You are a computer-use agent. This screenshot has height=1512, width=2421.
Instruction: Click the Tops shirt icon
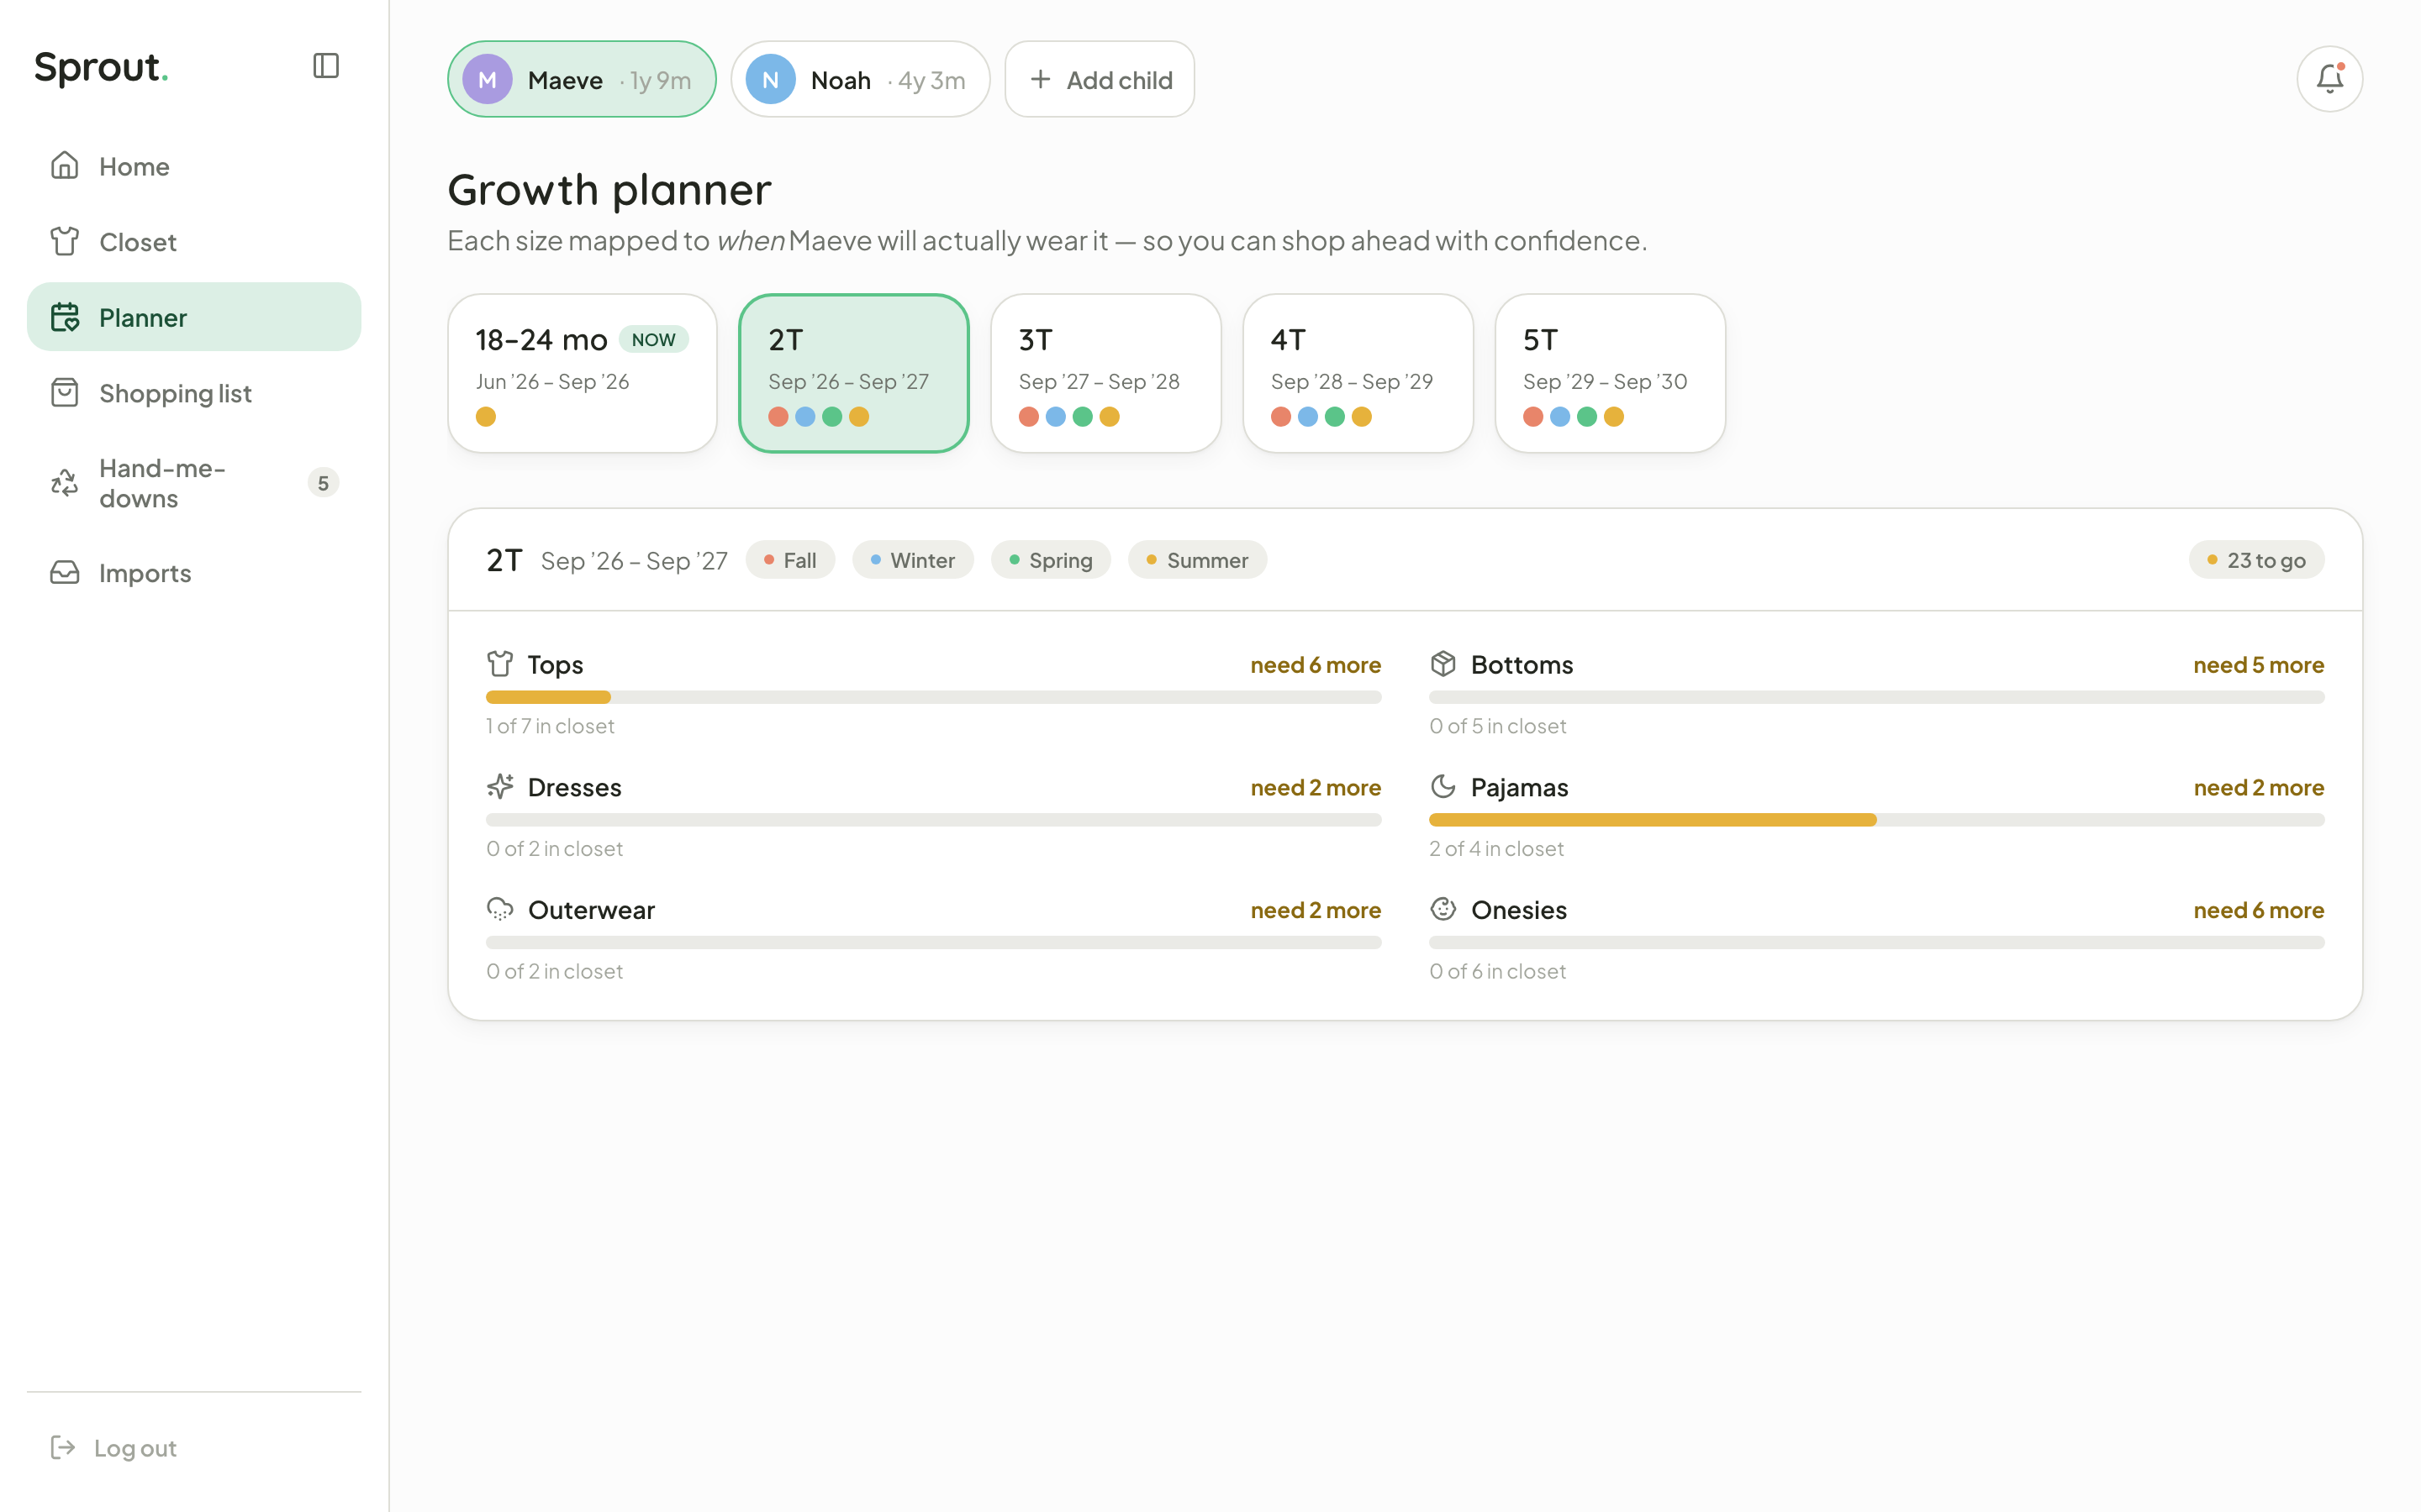click(x=500, y=664)
